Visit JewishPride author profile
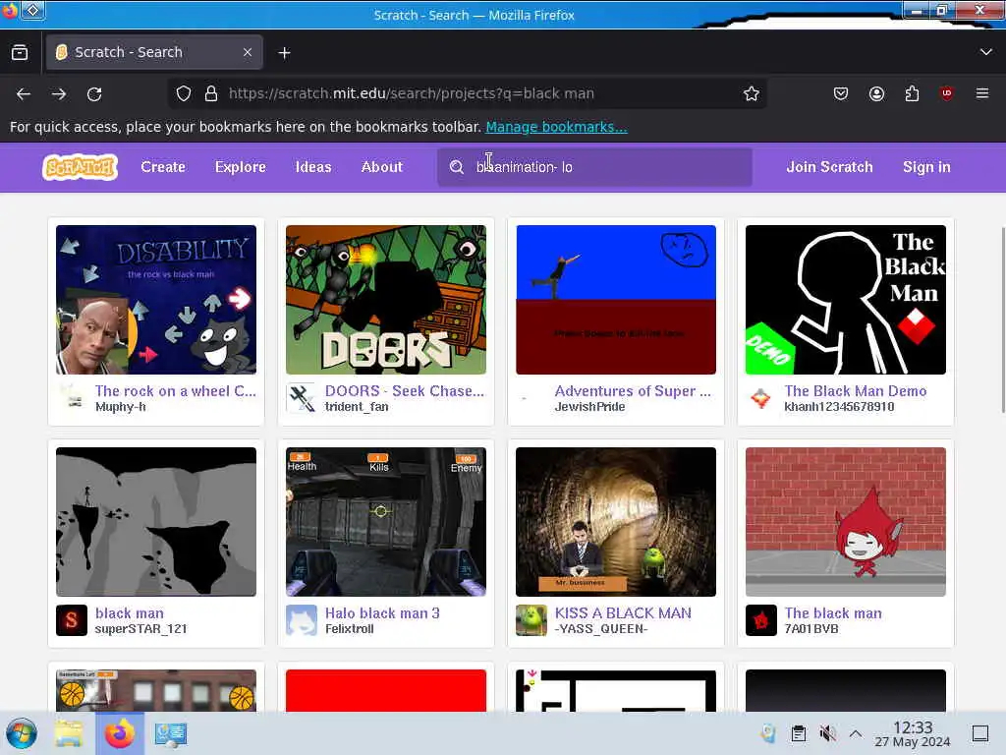1006x755 pixels. (x=589, y=407)
